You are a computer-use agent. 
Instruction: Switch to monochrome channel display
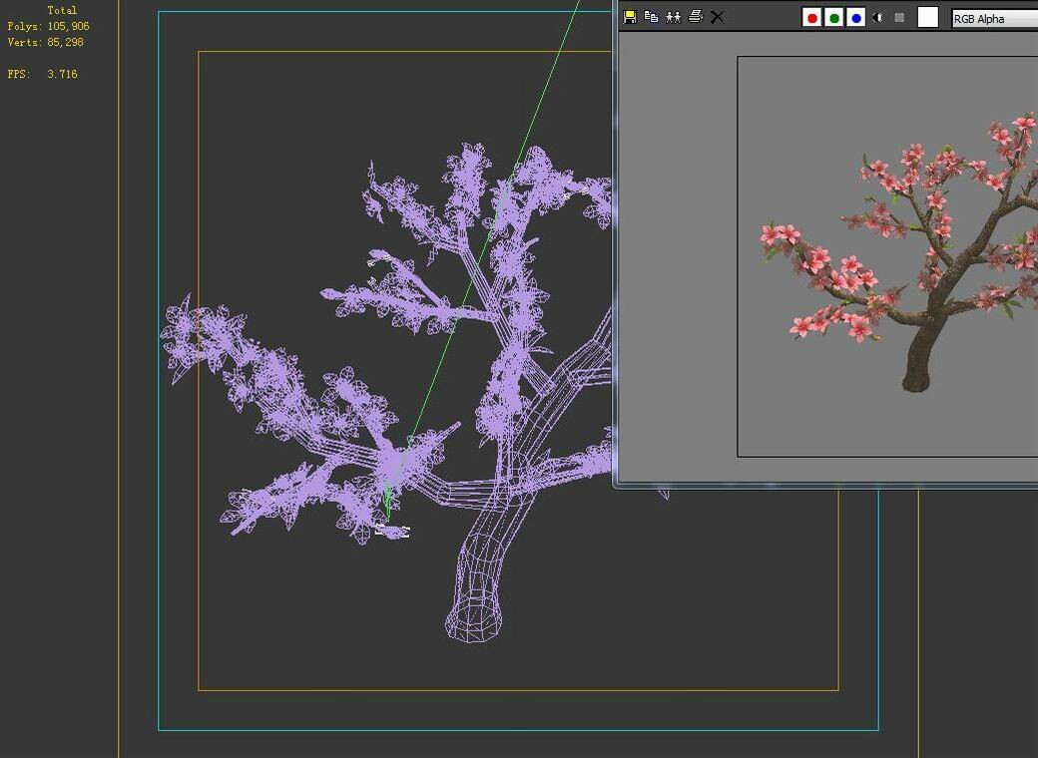(898, 17)
